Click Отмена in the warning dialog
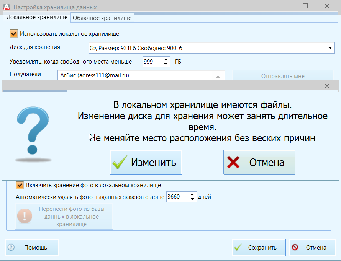 coord(259,162)
